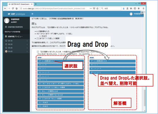Click choice サ. ここまでが「もし」の範囲
Viewport: 158px width, 114px height.
point(61,99)
